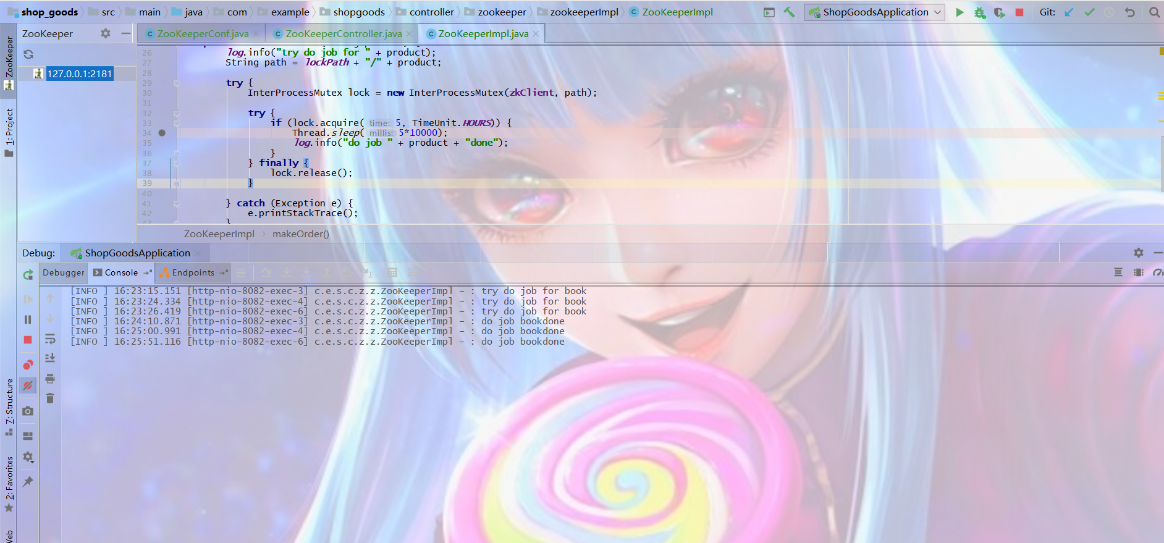Open debug settings gear dropdown in the sidebar
1164x543 pixels.
[28, 457]
